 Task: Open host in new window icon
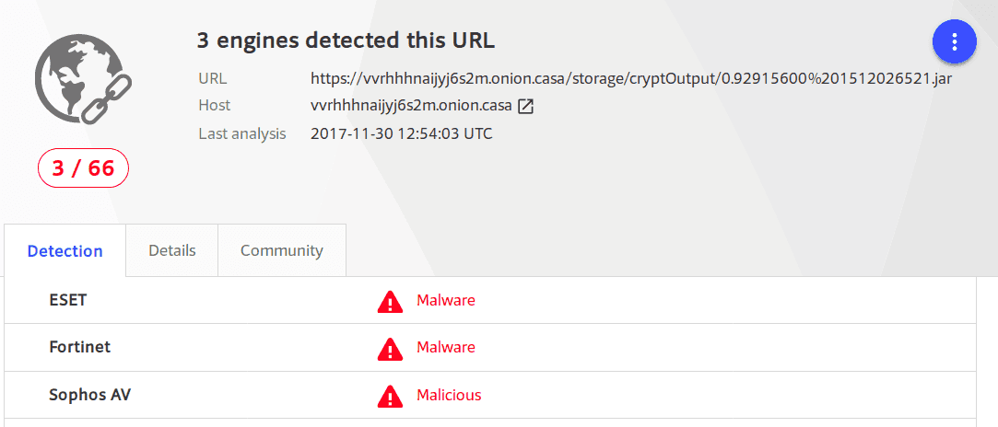525,106
